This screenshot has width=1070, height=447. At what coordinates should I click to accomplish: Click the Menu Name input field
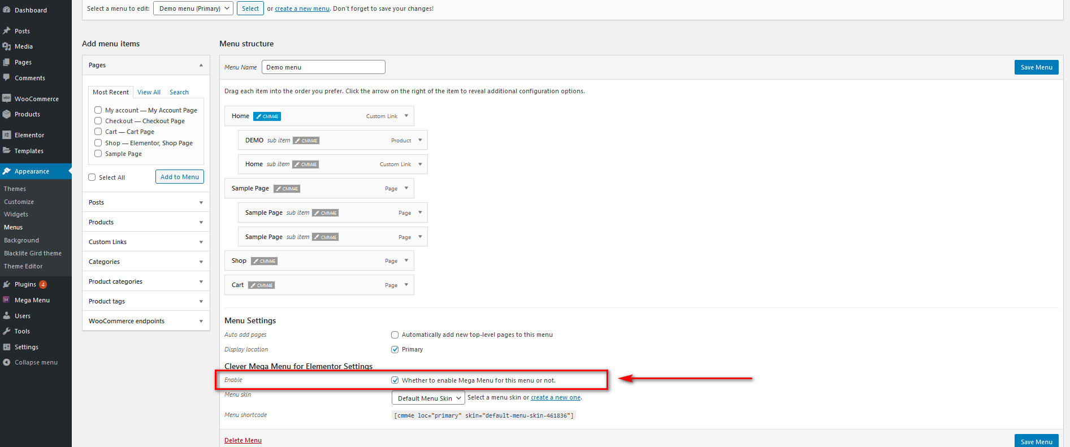click(323, 67)
